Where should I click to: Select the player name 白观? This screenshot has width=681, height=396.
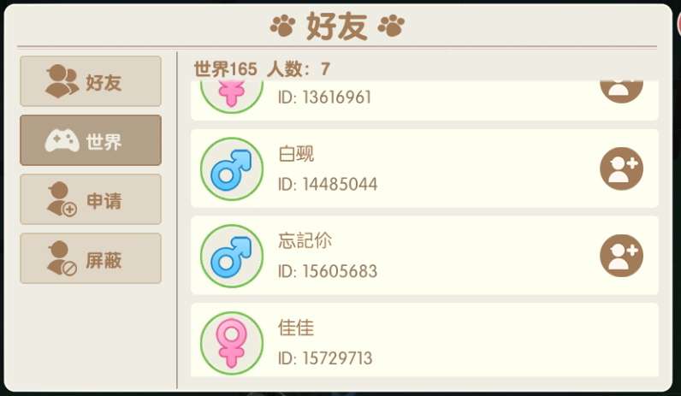(x=296, y=154)
